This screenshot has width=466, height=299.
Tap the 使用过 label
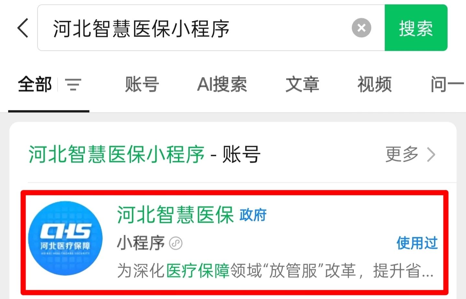(x=417, y=243)
